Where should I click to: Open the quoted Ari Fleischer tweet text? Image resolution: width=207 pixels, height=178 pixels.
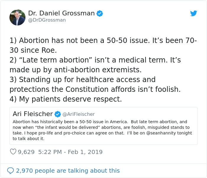(x=101, y=127)
